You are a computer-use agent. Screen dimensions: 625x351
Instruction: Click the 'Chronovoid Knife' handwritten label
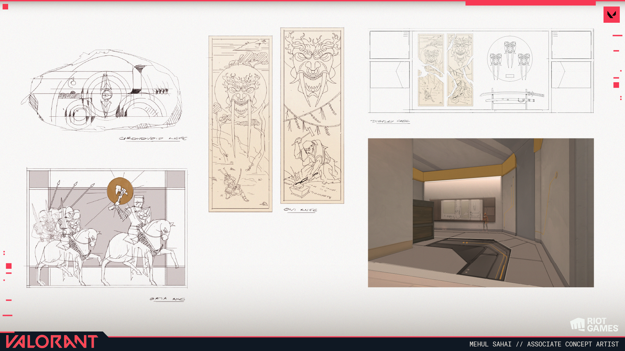pyautogui.click(x=153, y=138)
